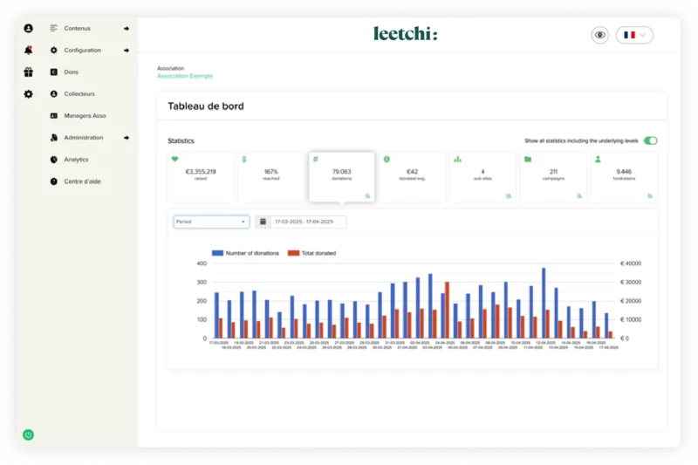
Task: Click the person icon on fundraisers card
Action: [x=598, y=159]
